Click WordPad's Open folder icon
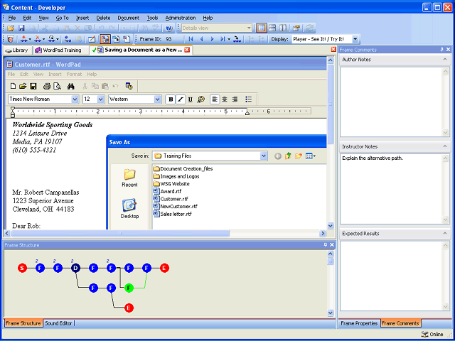The width and height of the screenshot is (455, 341). (x=23, y=86)
